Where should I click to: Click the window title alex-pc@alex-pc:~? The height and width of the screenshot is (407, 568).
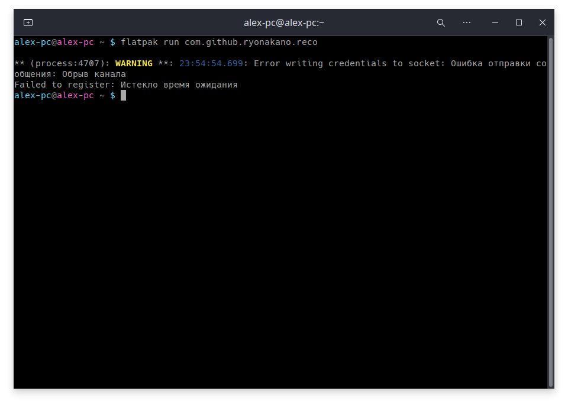click(x=283, y=23)
